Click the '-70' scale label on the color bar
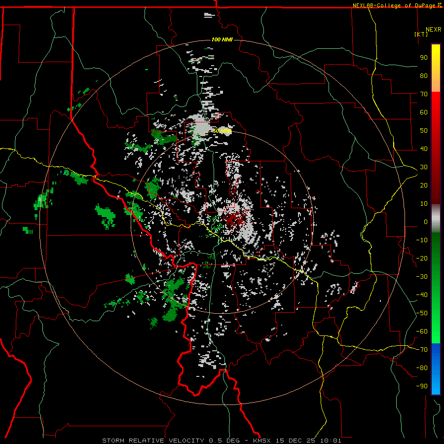 pos(422,349)
